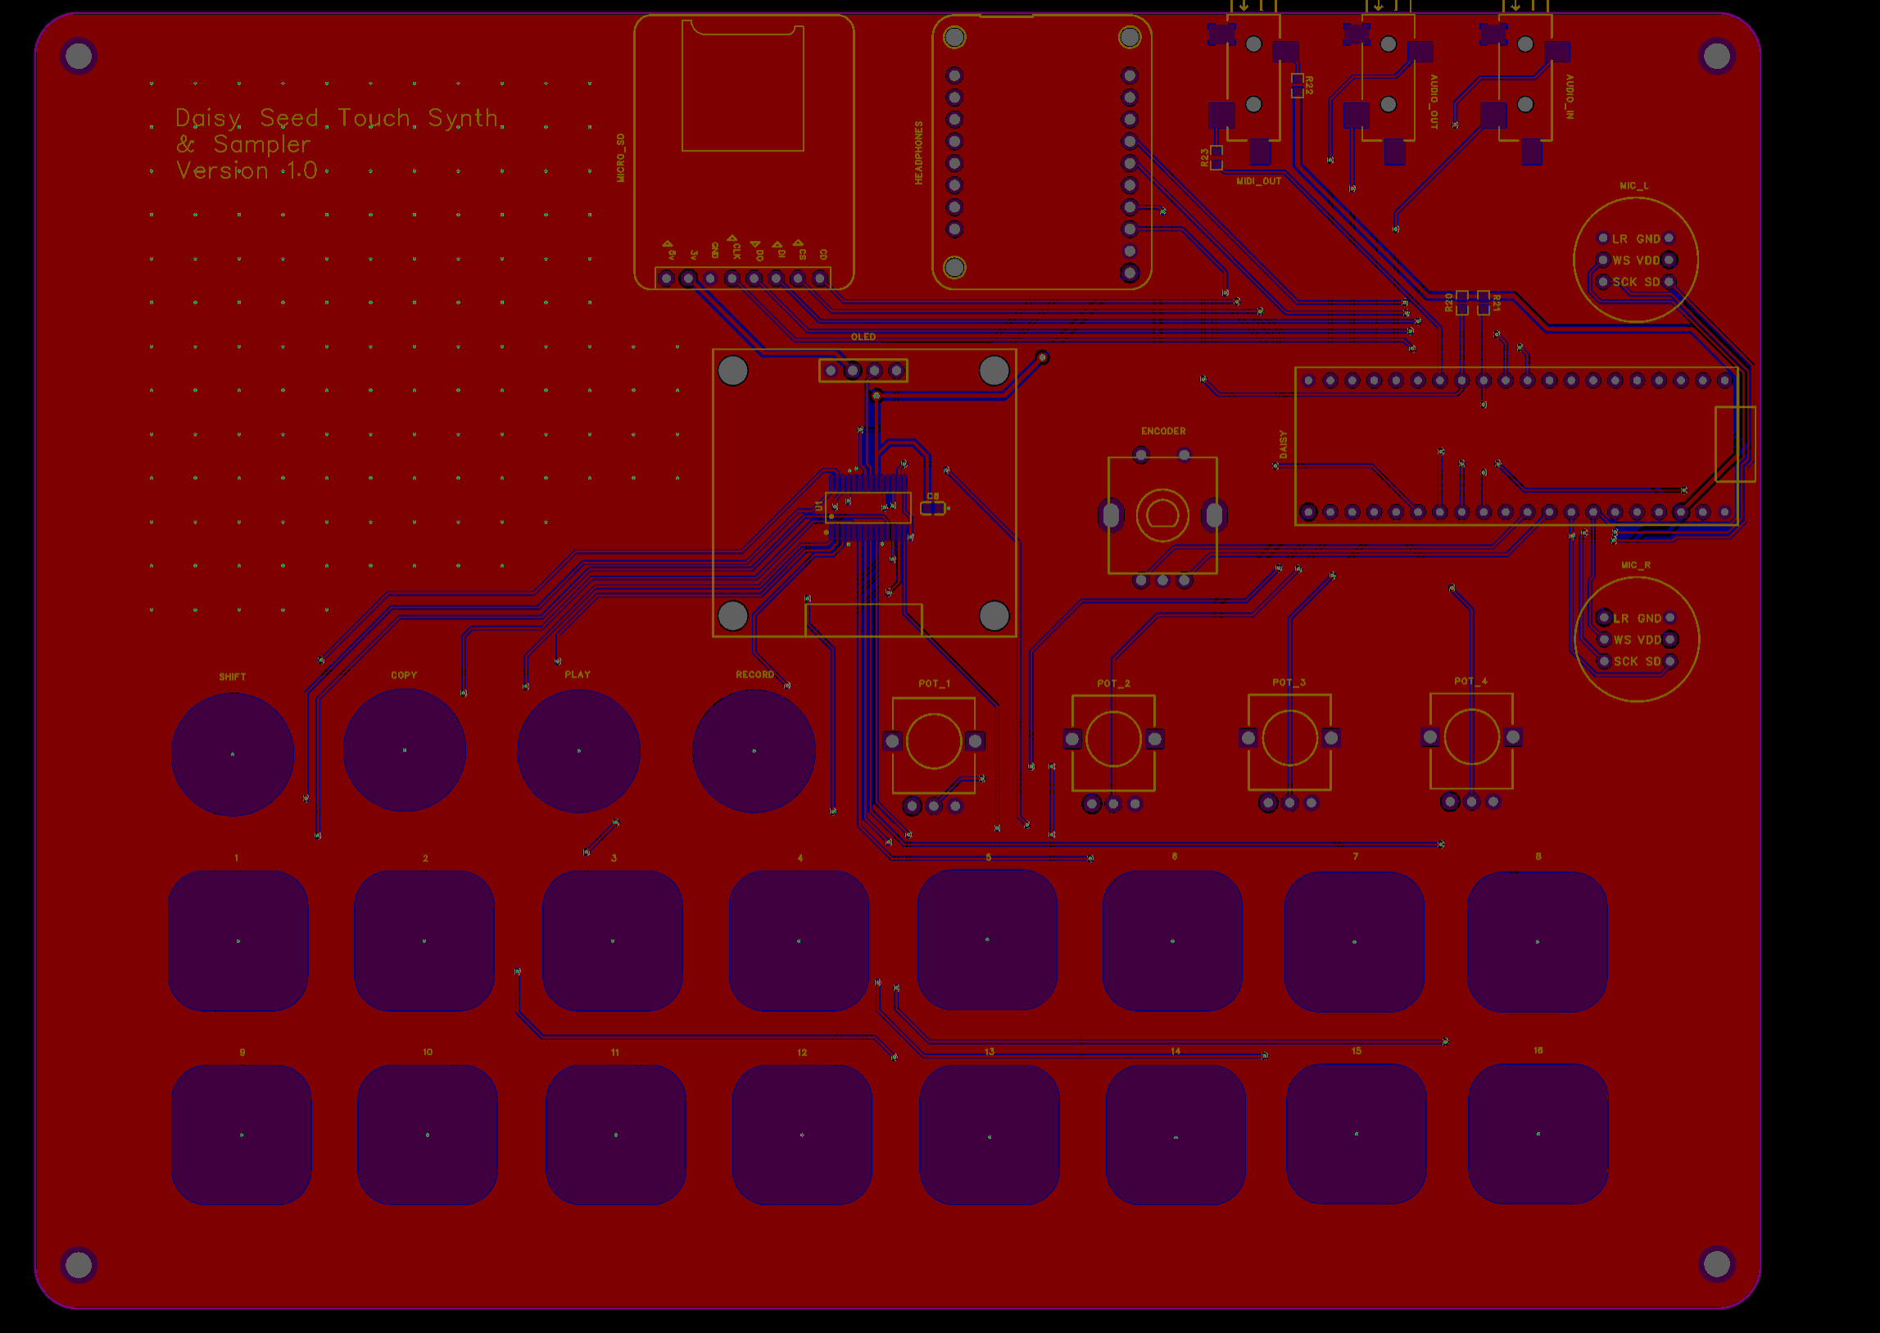Select the bottom-right mounting hole
The width and height of the screenshot is (1880, 1333).
click(1717, 1264)
